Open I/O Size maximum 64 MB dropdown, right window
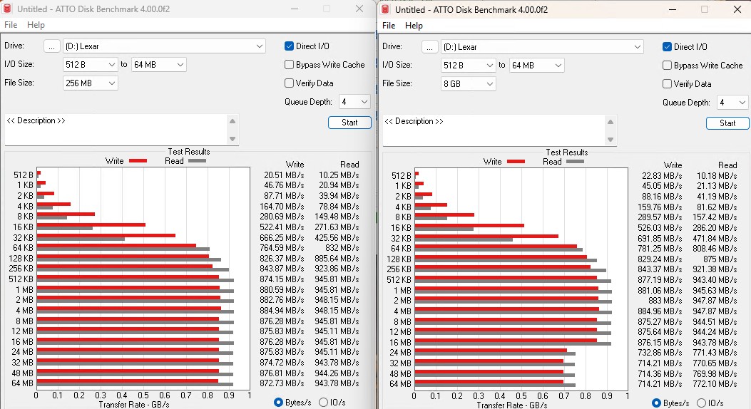Screen dimensions: 751x409 tap(536, 66)
